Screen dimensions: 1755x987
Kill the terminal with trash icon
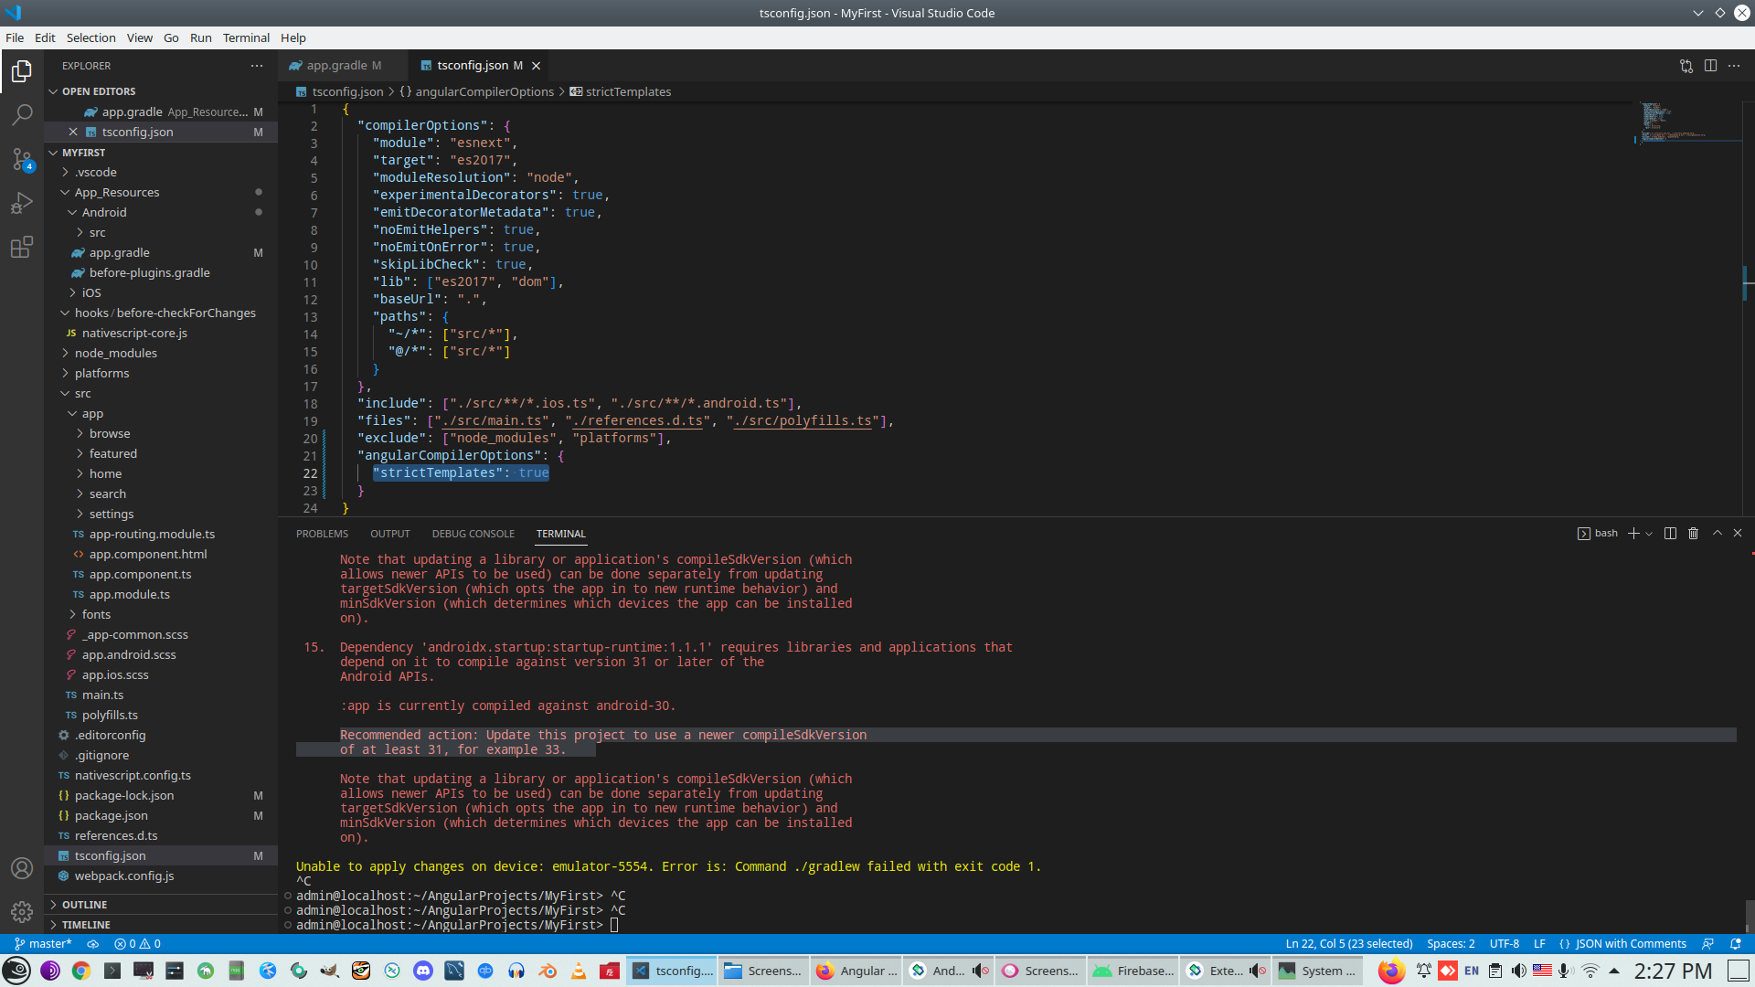coord(1693,534)
